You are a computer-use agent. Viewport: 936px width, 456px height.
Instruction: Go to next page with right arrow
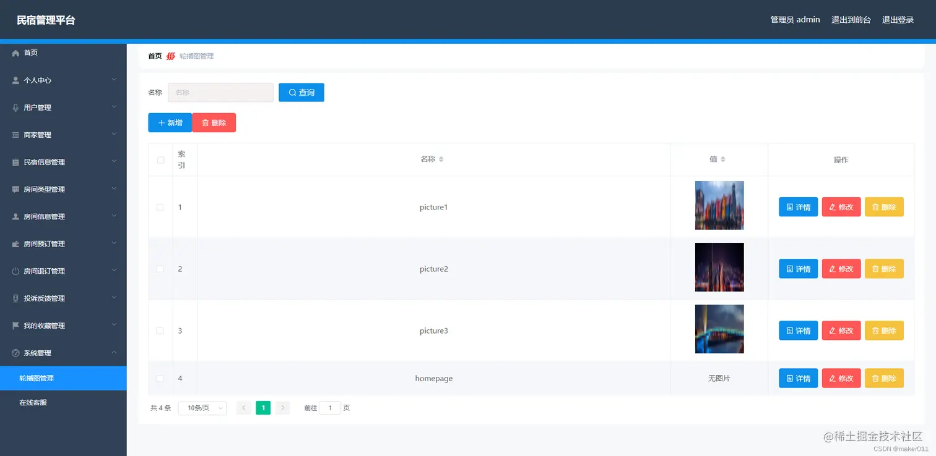coord(283,408)
